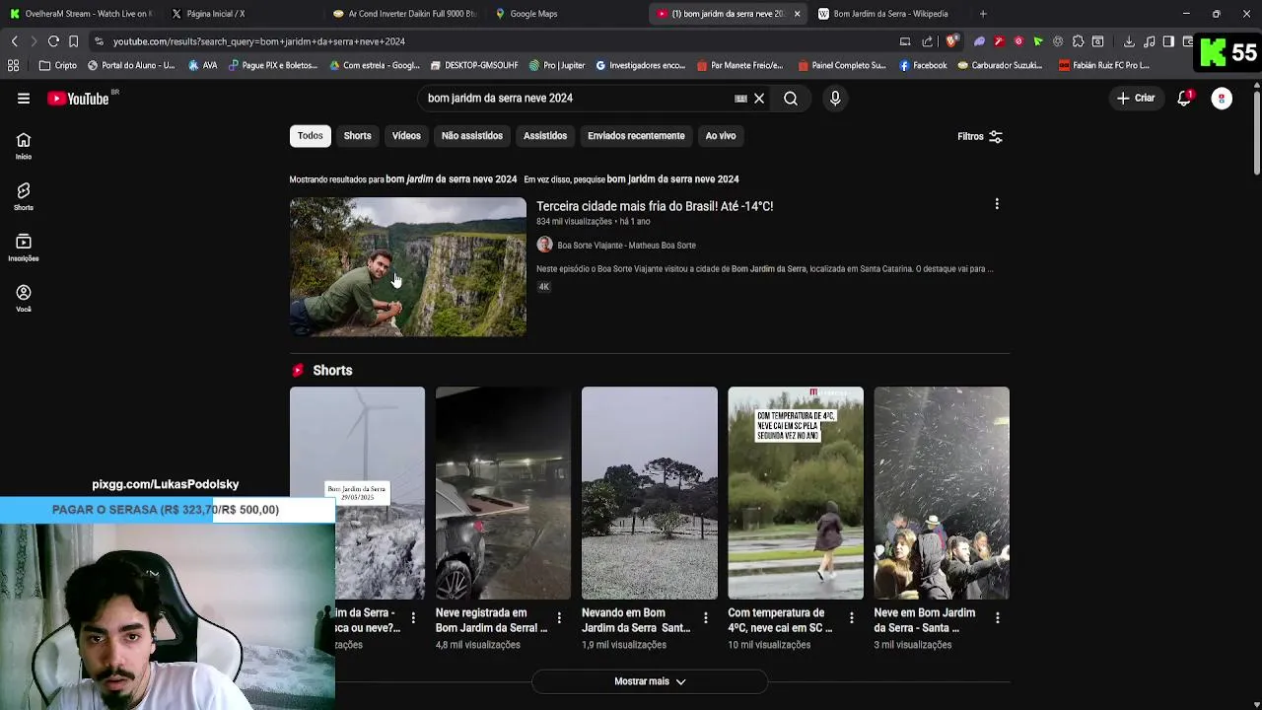This screenshot has width=1262, height=710.
Task: Select the Assistidos filter chip
Action: [545, 136]
